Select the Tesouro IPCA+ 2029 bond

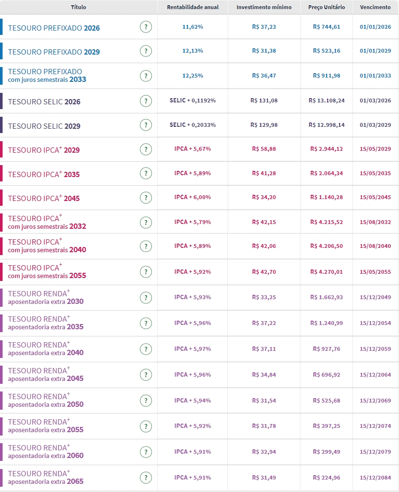[x=44, y=150]
